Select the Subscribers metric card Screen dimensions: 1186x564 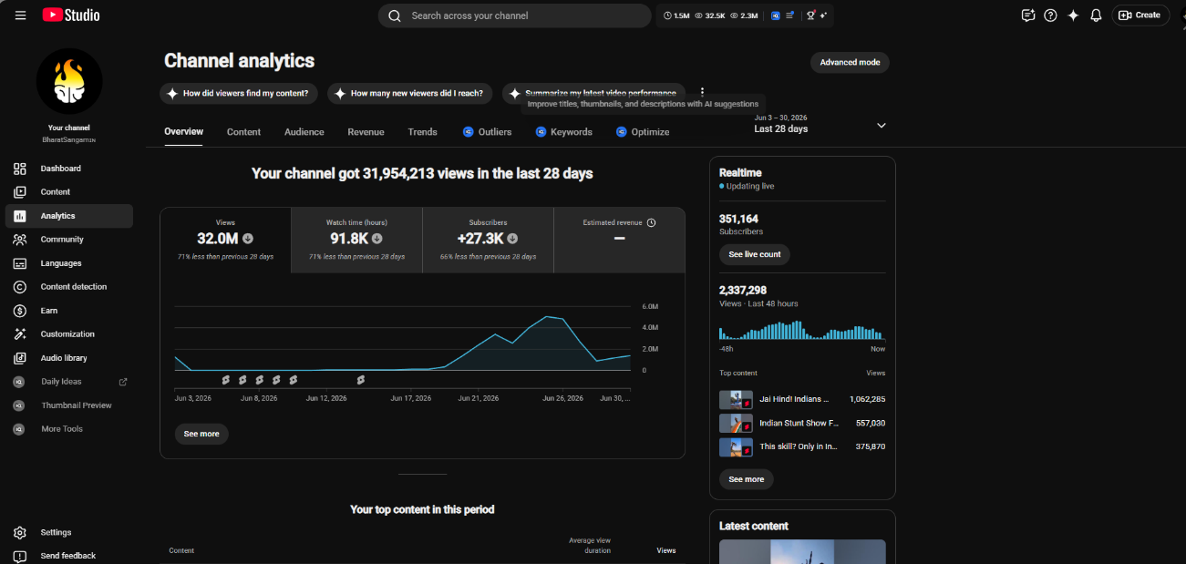(x=488, y=241)
